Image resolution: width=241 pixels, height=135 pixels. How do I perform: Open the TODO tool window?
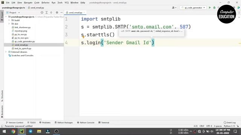31,123
